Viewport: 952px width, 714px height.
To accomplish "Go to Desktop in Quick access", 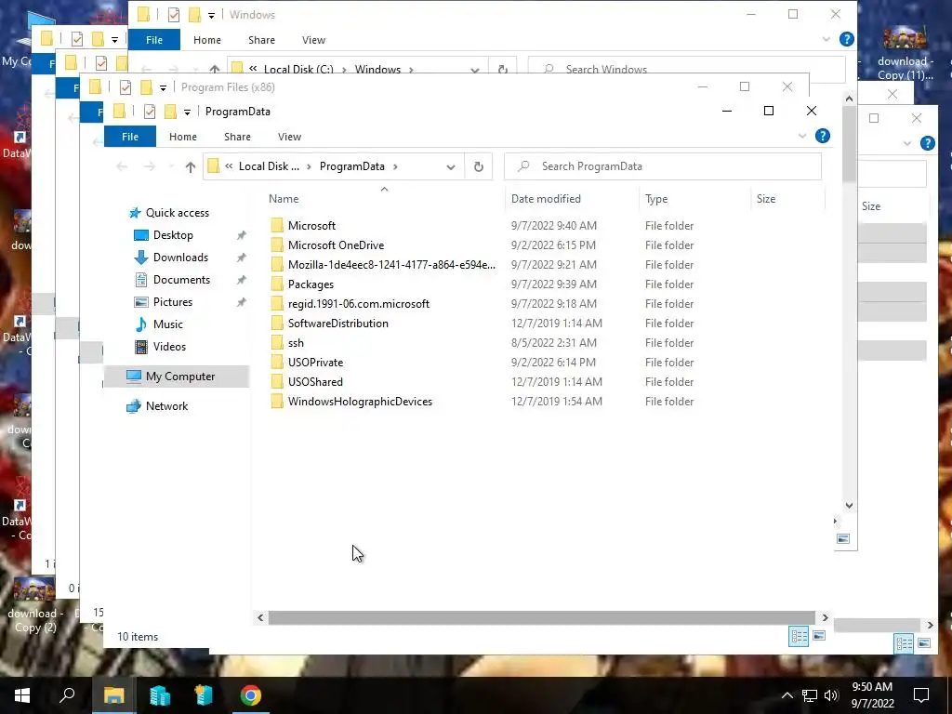I will pos(173,235).
